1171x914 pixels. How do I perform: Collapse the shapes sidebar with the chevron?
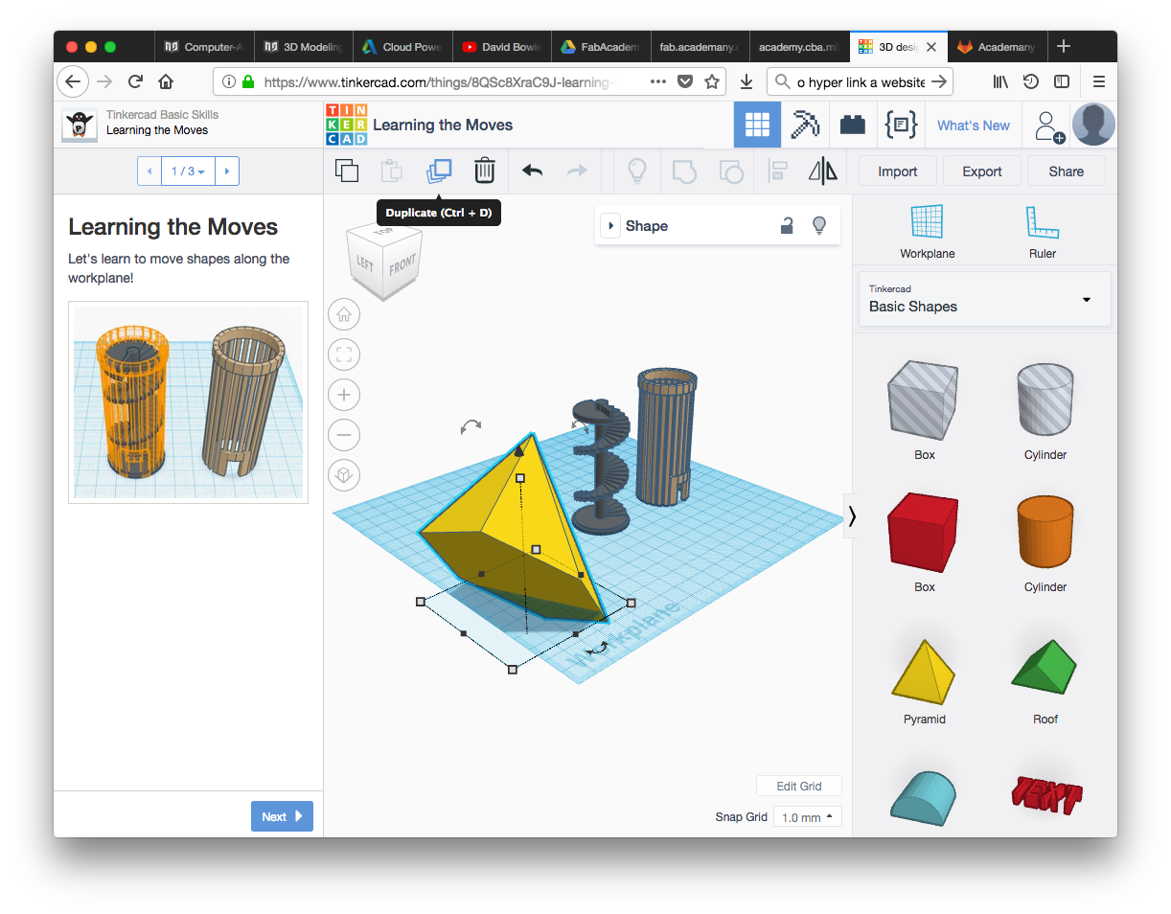tap(852, 516)
